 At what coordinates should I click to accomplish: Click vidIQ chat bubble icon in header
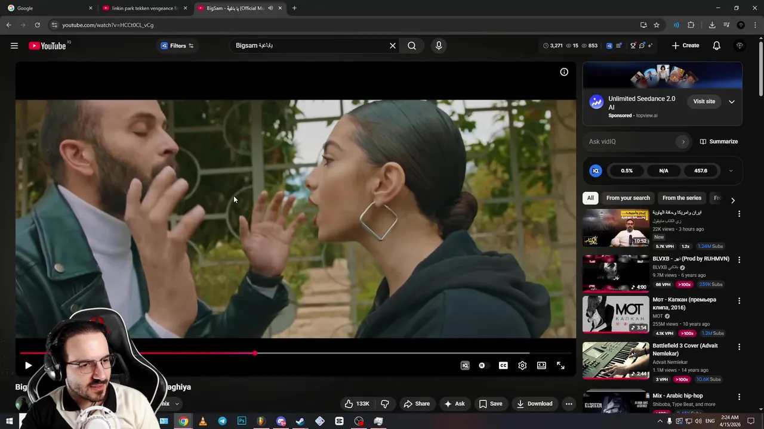[x=642, y=46]
